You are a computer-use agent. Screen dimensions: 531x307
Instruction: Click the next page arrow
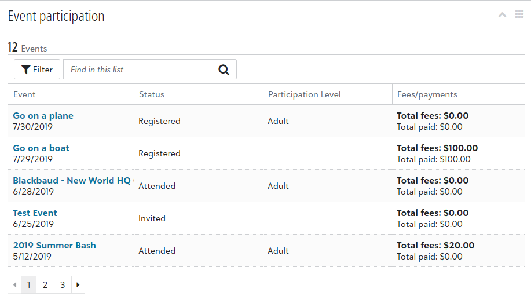click(78, 284)
